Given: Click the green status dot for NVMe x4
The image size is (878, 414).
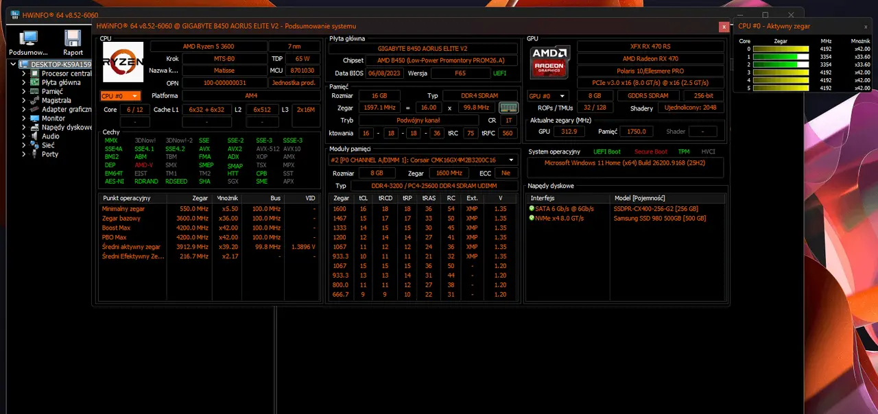Looking at the screenshot, I should click(531, 218).
